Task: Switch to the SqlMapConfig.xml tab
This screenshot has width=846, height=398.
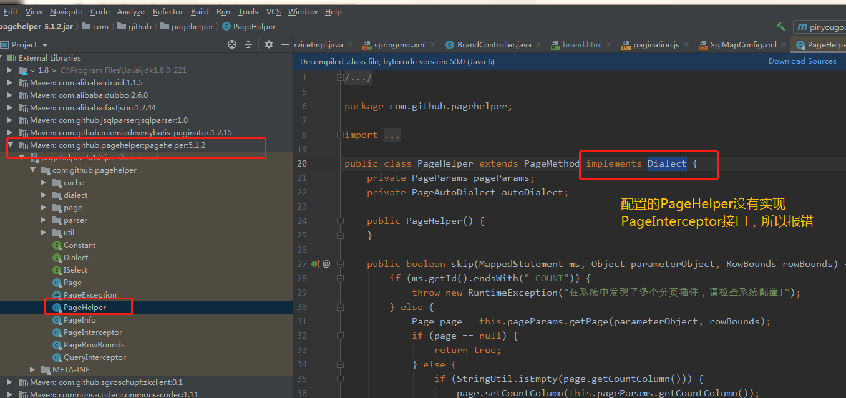Action: 743,45
